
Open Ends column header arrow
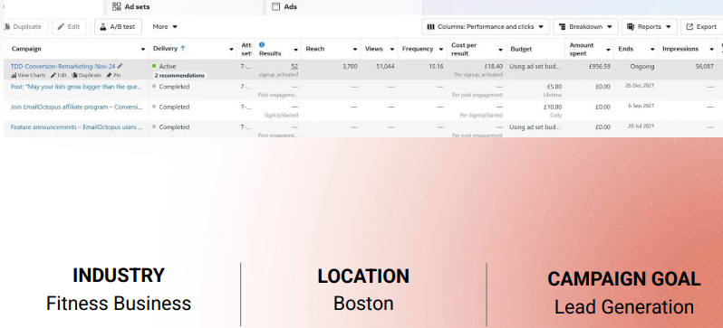click(x=652, y=49)
